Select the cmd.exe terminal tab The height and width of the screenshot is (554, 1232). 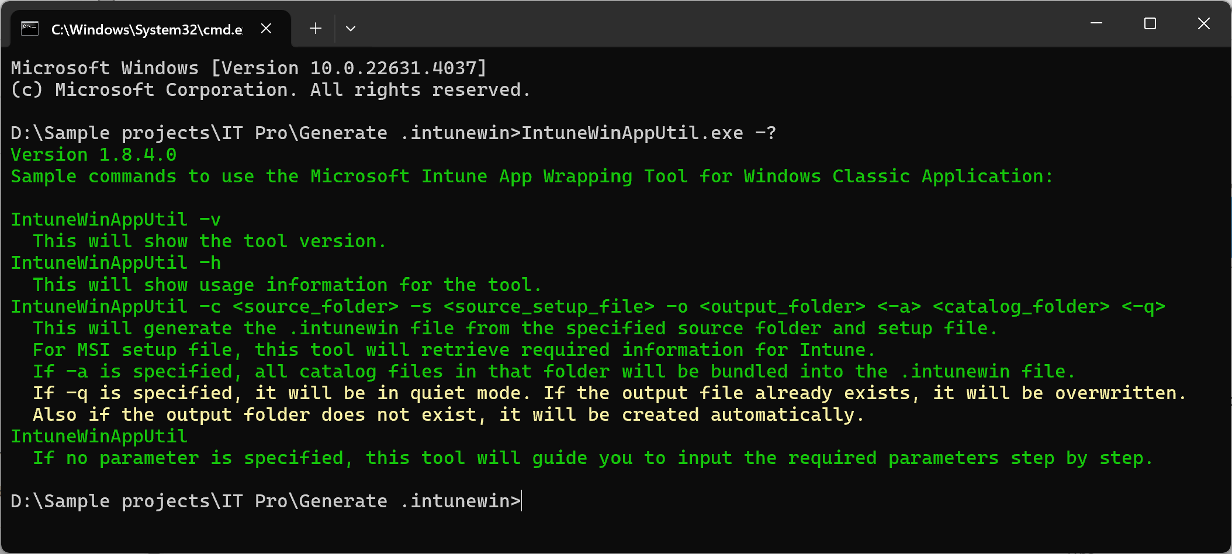pos(150,29)
